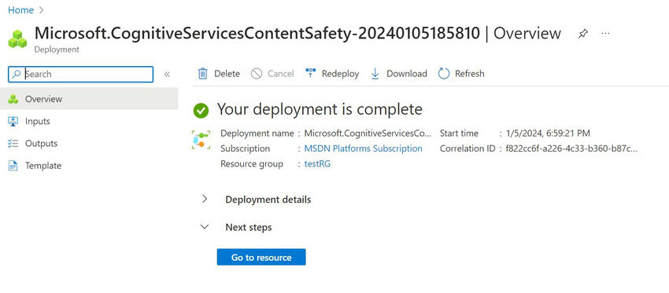Click the 'Resource group' field label
The image size is (669, 293).
(251, 164)
